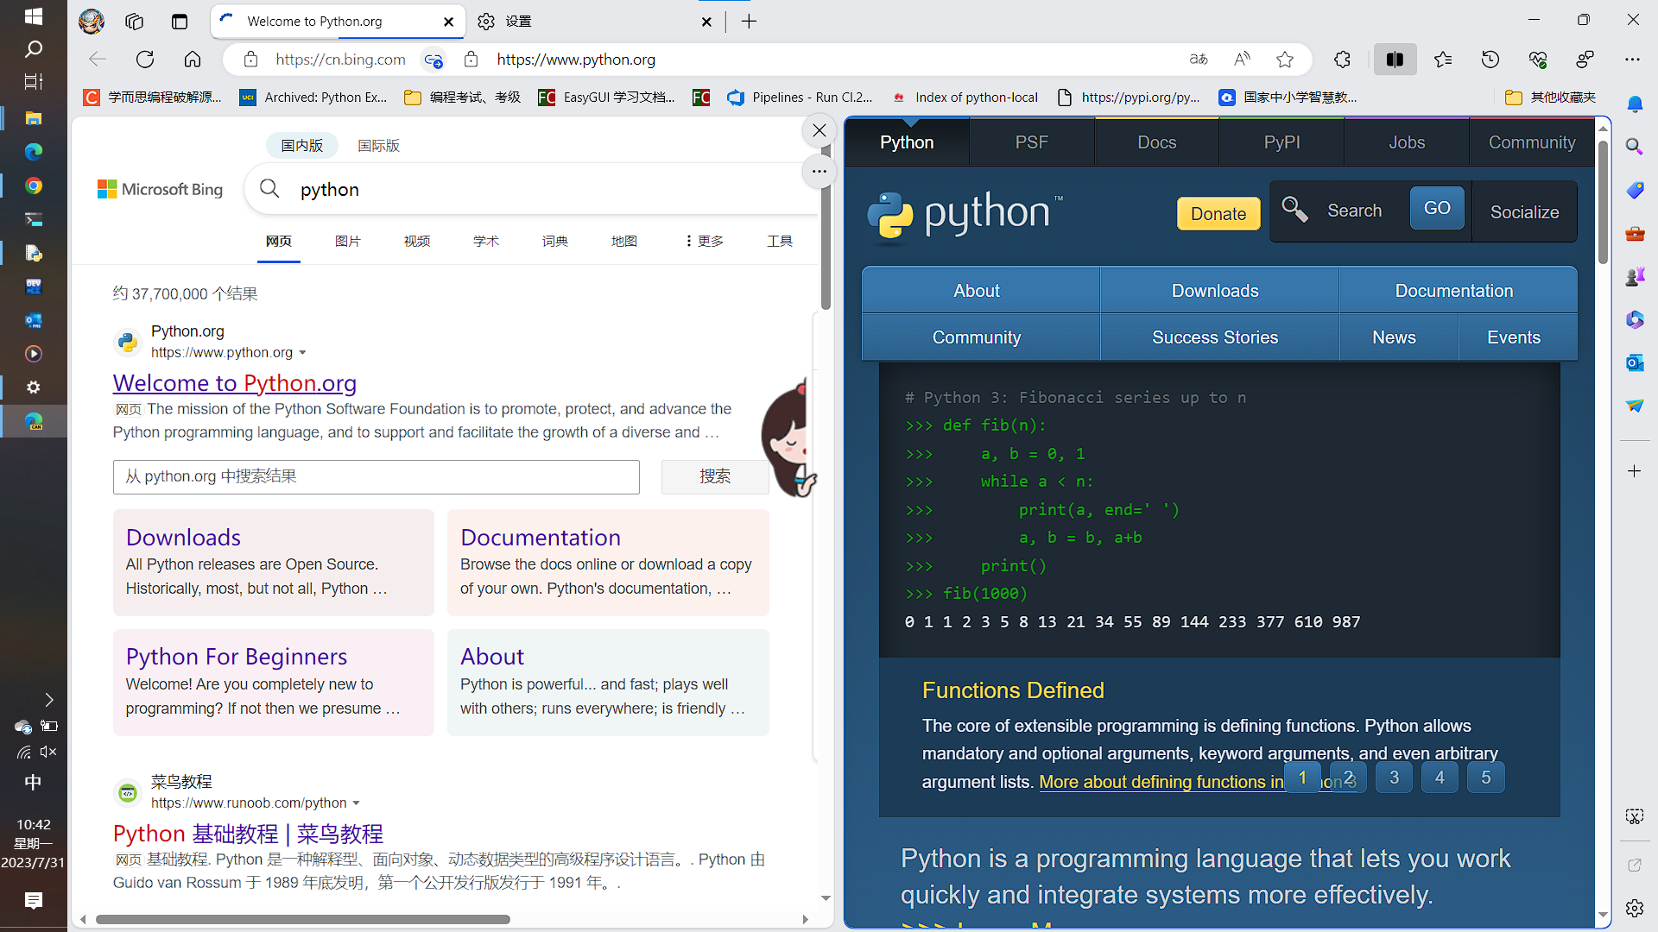This screenshot has height=932, width=1658.
Task: Click the 搜索 button for python.org
Action: click(x=715, y=476)
